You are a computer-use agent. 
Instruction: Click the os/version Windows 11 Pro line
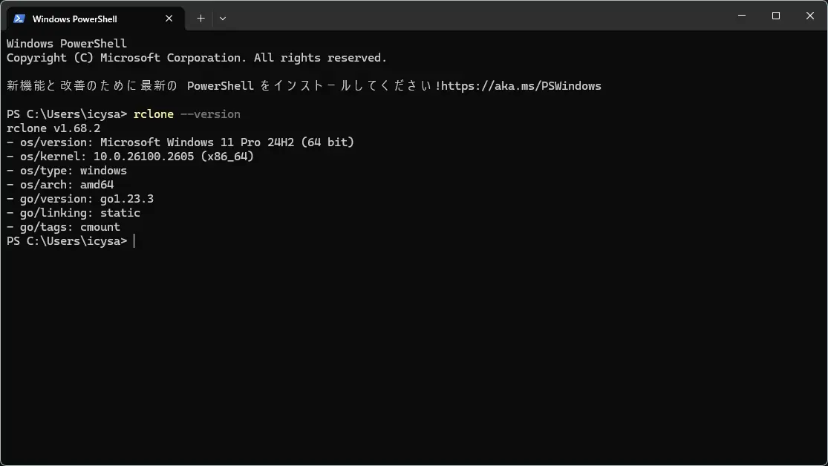coord(180,142)
